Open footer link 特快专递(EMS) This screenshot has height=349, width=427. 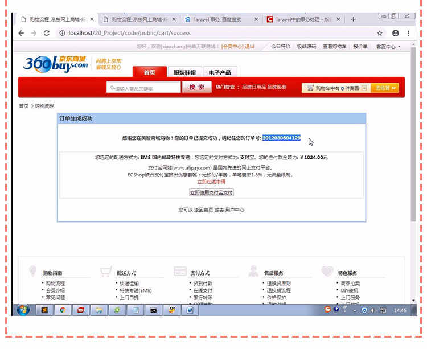click(136, 290)
